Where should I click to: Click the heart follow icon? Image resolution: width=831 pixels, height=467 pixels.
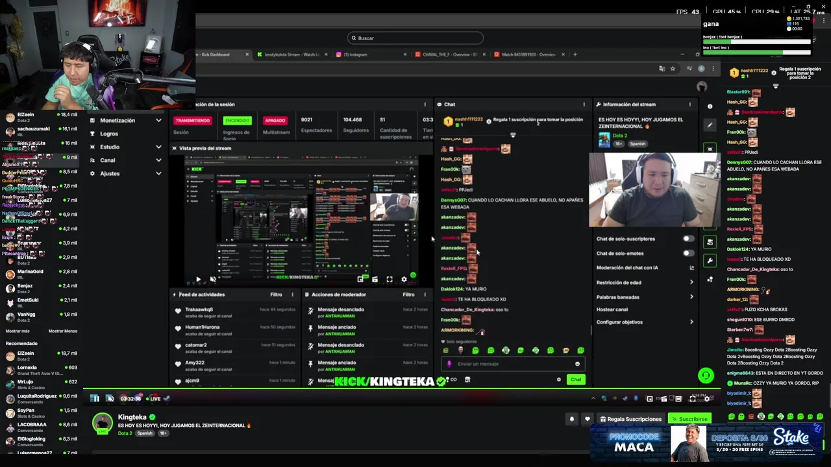[588, 419]
